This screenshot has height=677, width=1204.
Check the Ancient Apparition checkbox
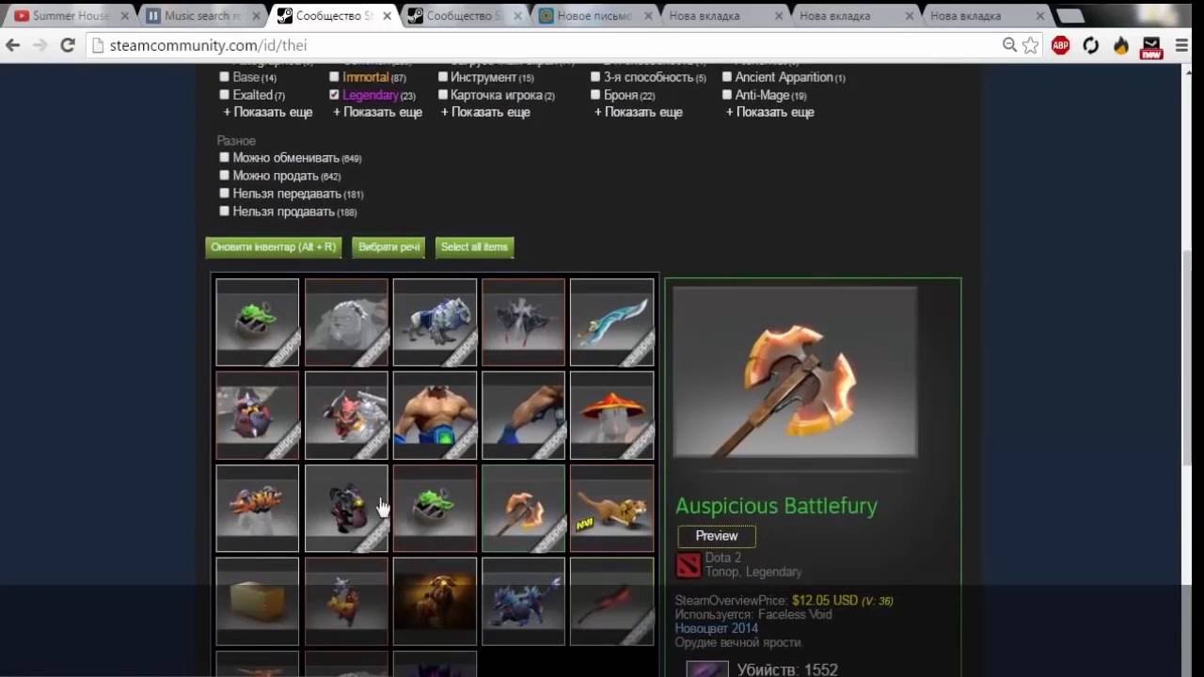(727, 77)
